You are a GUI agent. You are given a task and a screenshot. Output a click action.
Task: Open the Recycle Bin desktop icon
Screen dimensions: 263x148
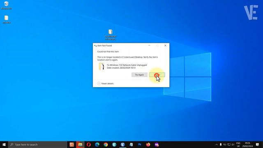coord(7,5)
